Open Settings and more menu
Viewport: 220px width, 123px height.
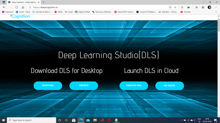216,7
